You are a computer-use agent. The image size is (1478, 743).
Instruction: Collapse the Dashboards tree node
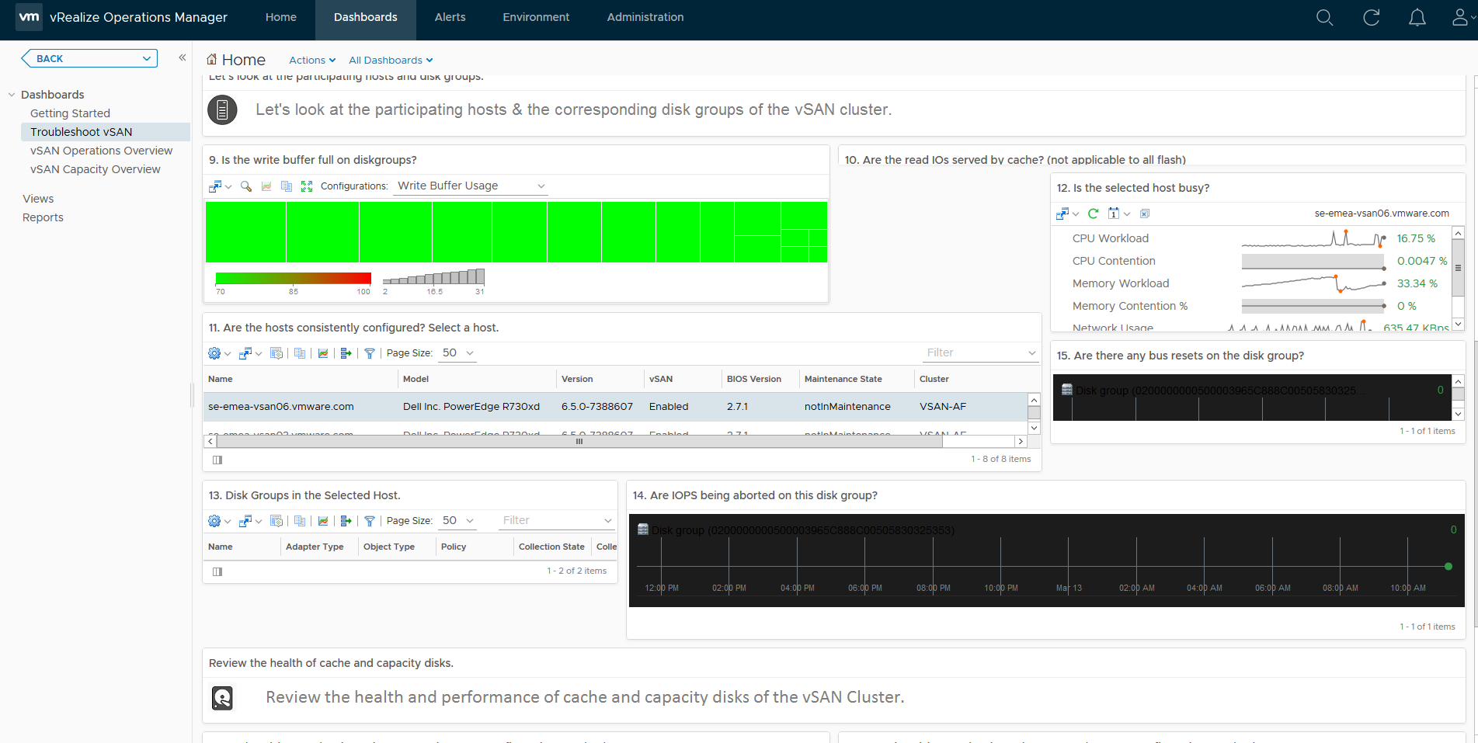pos(12,95)
